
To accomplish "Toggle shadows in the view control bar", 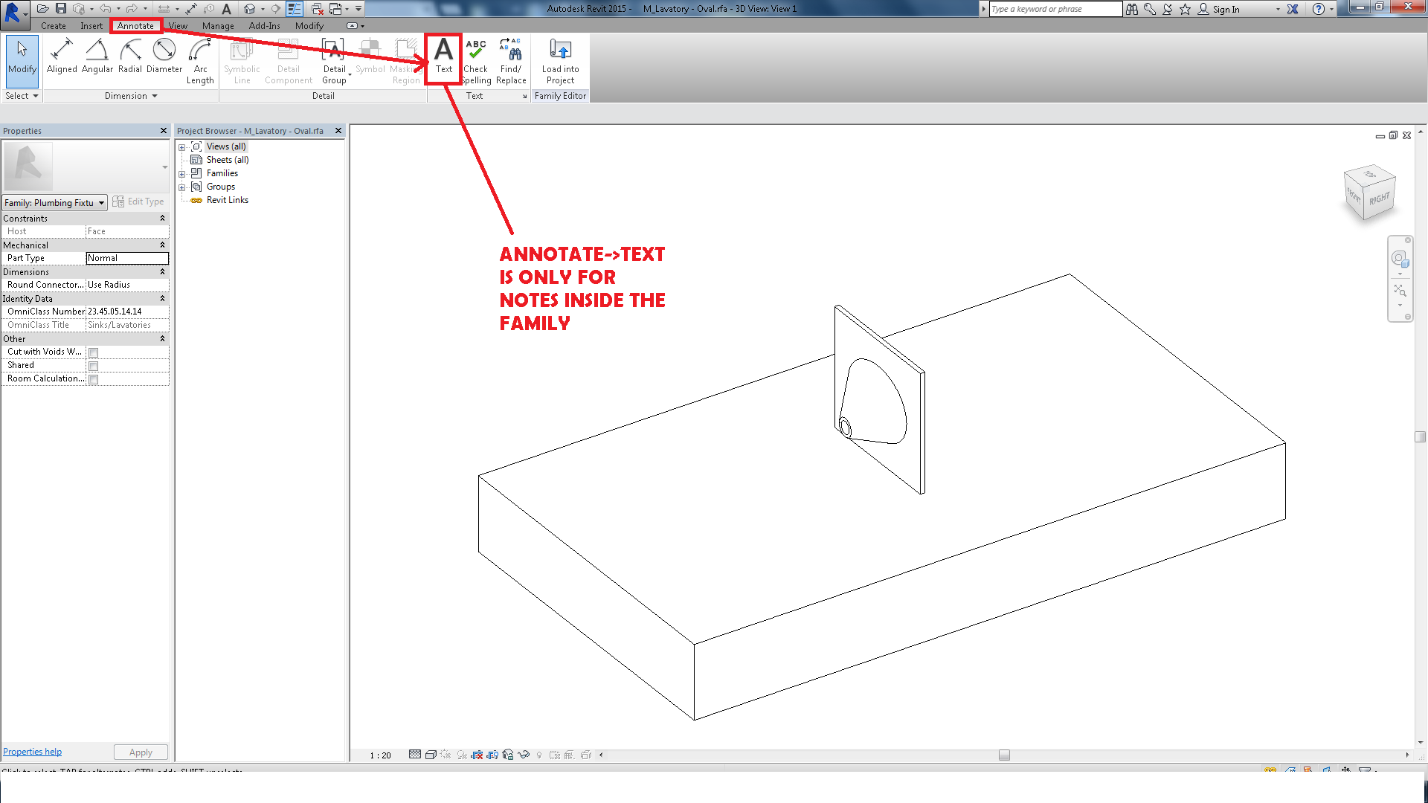I will click(462, 755).
